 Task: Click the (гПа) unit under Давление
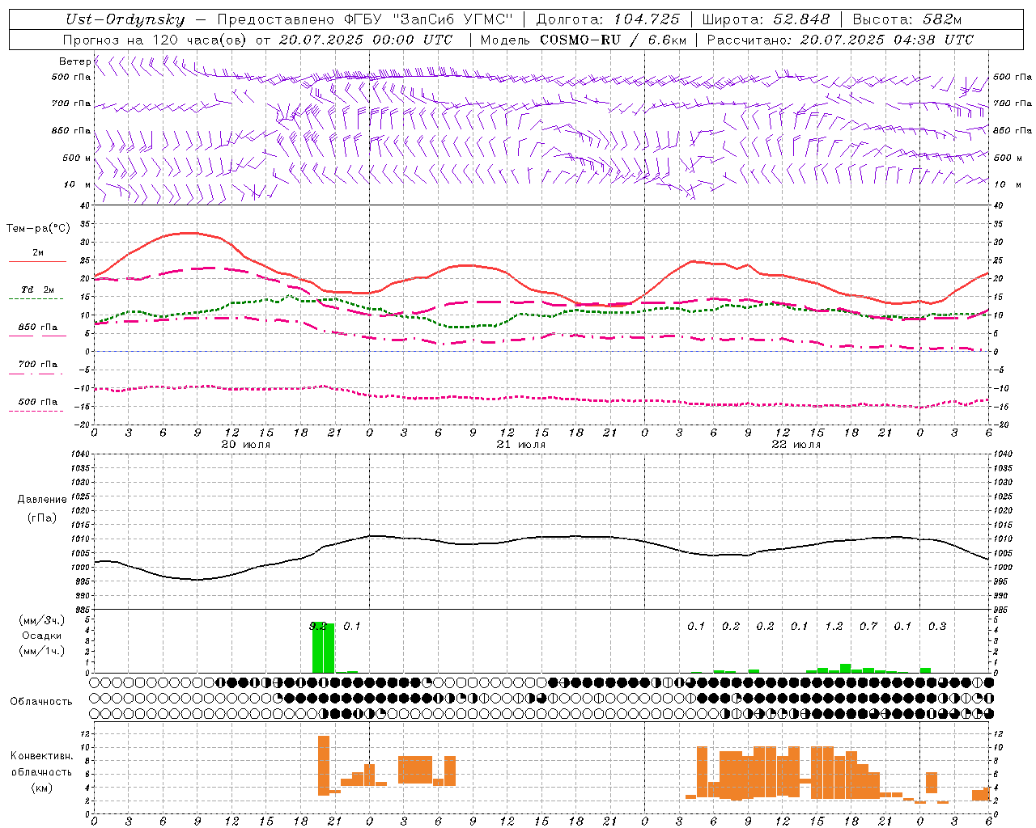click(42, 517)
